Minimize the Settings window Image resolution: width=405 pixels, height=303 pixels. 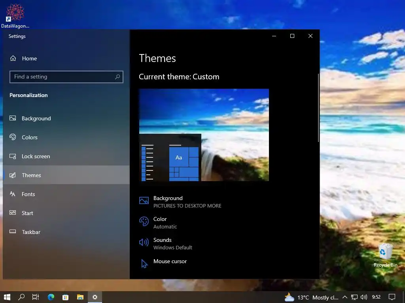tap(274, 36)
